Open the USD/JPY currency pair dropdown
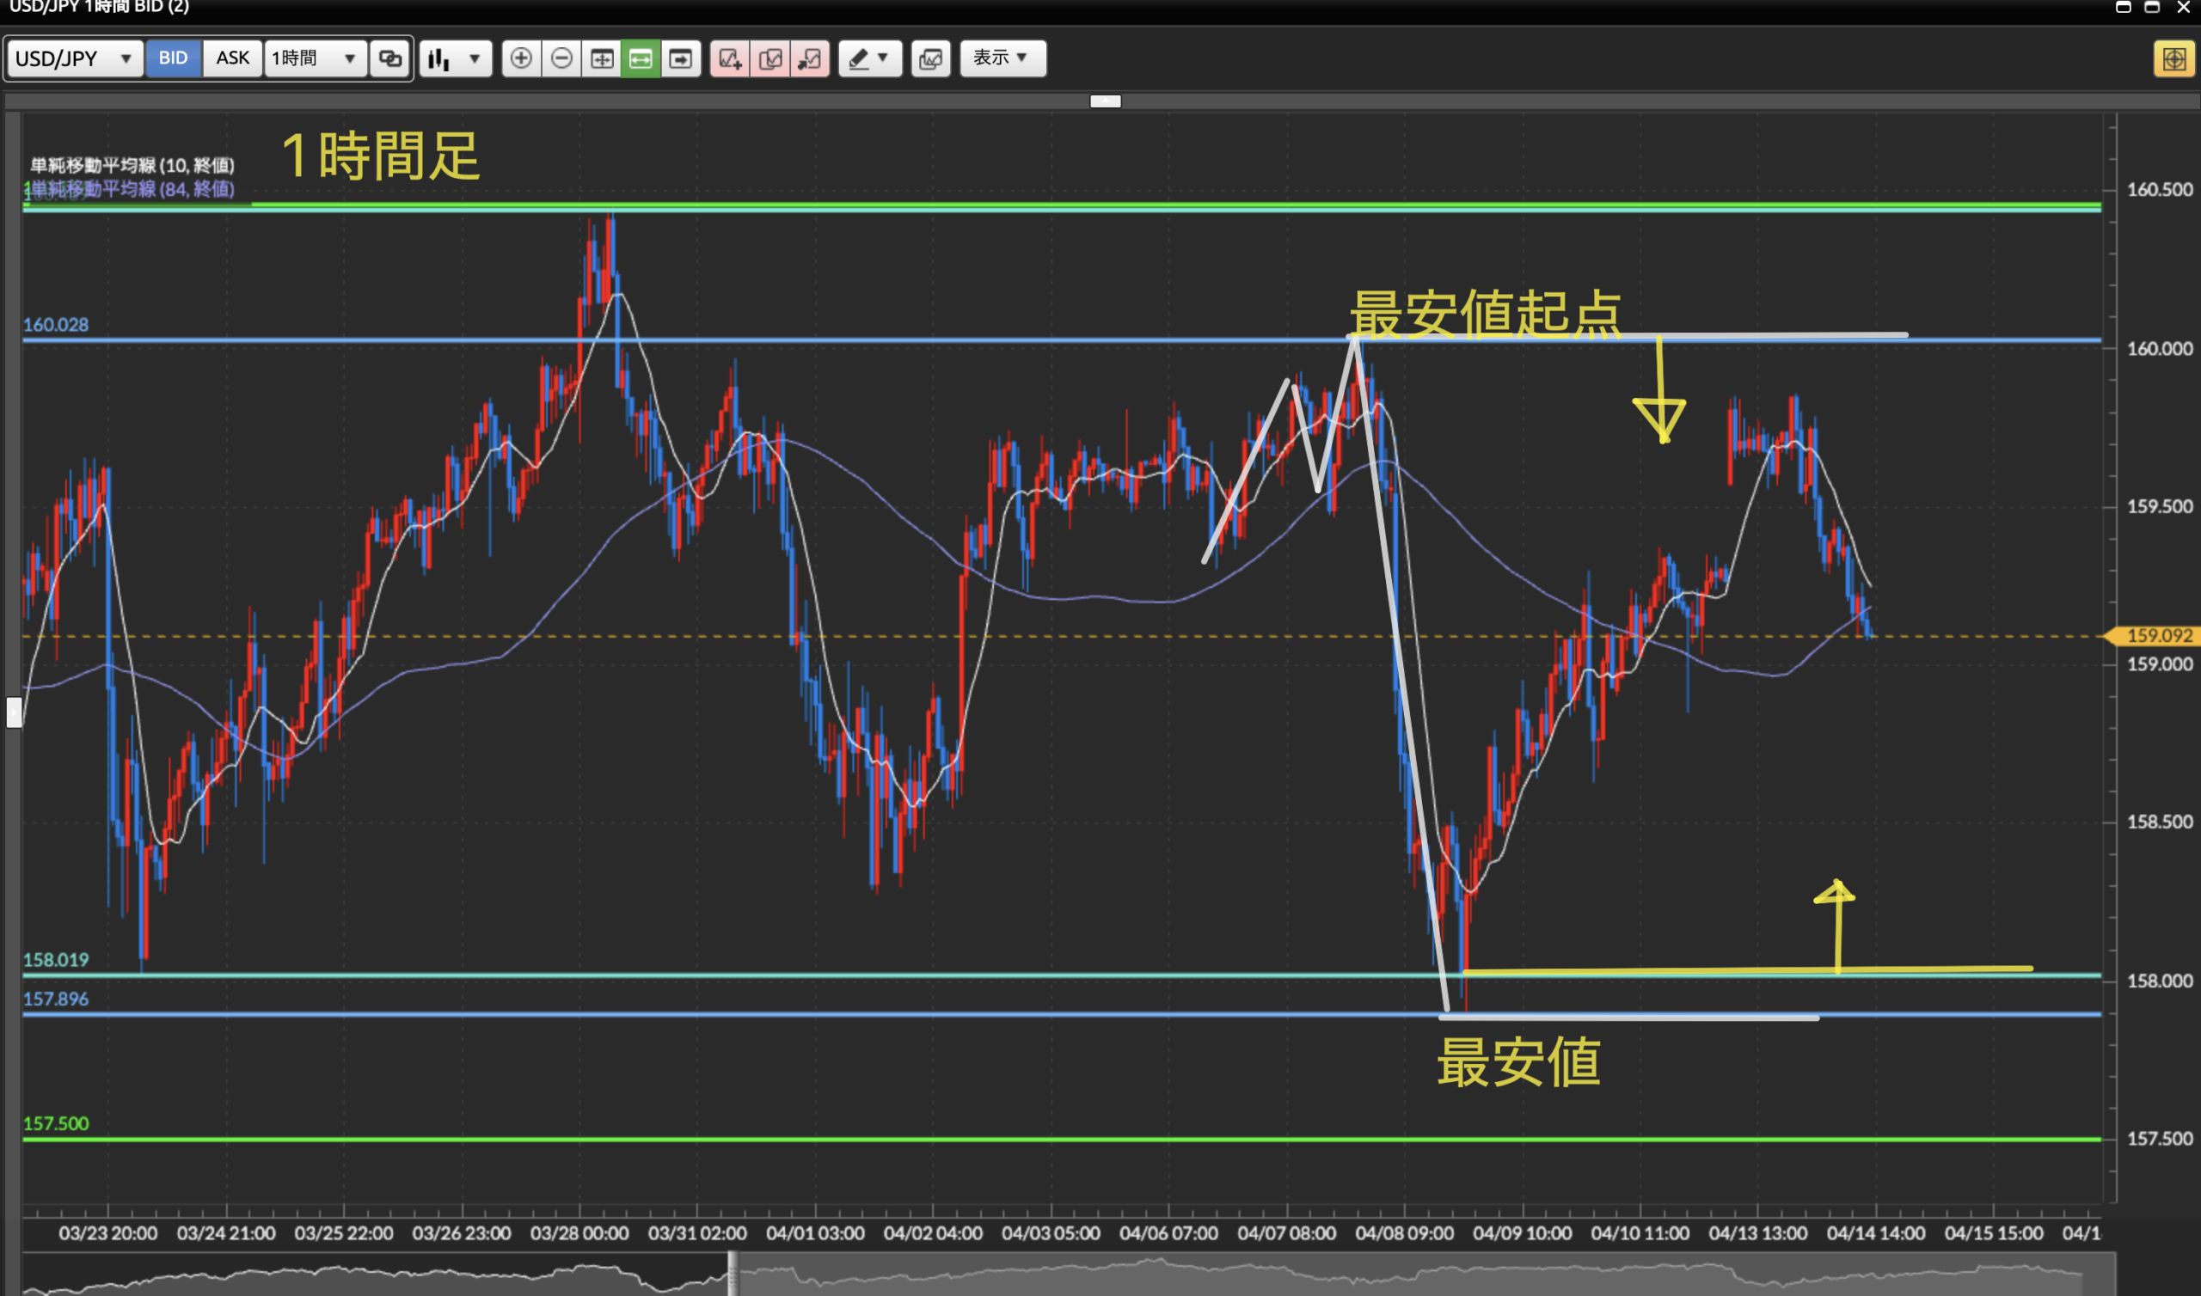2201x1296 pixels. 74,58
